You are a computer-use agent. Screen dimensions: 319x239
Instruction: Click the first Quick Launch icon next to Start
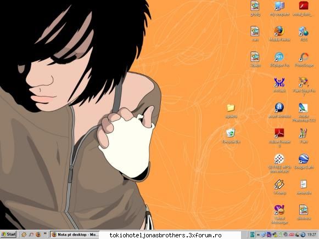[x=24, y=235]
